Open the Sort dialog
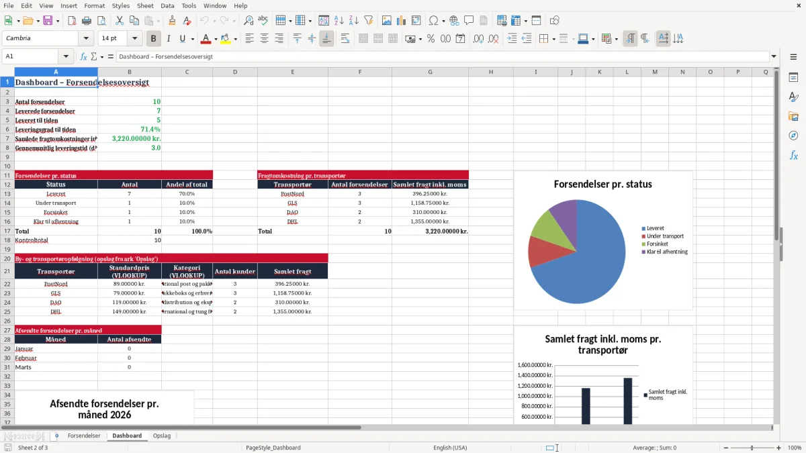The image size is (806, 453). pyautogui.click(x=324, y=21)
